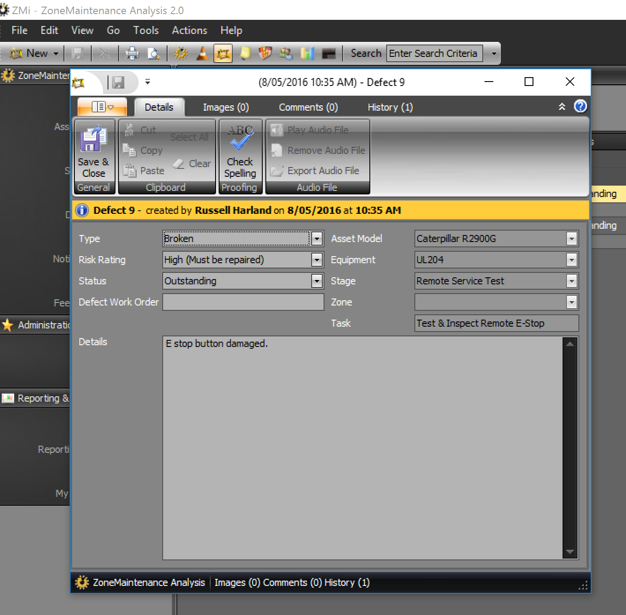
Task: Open the search criteria dropdown arrow
Action: (494, 54)
